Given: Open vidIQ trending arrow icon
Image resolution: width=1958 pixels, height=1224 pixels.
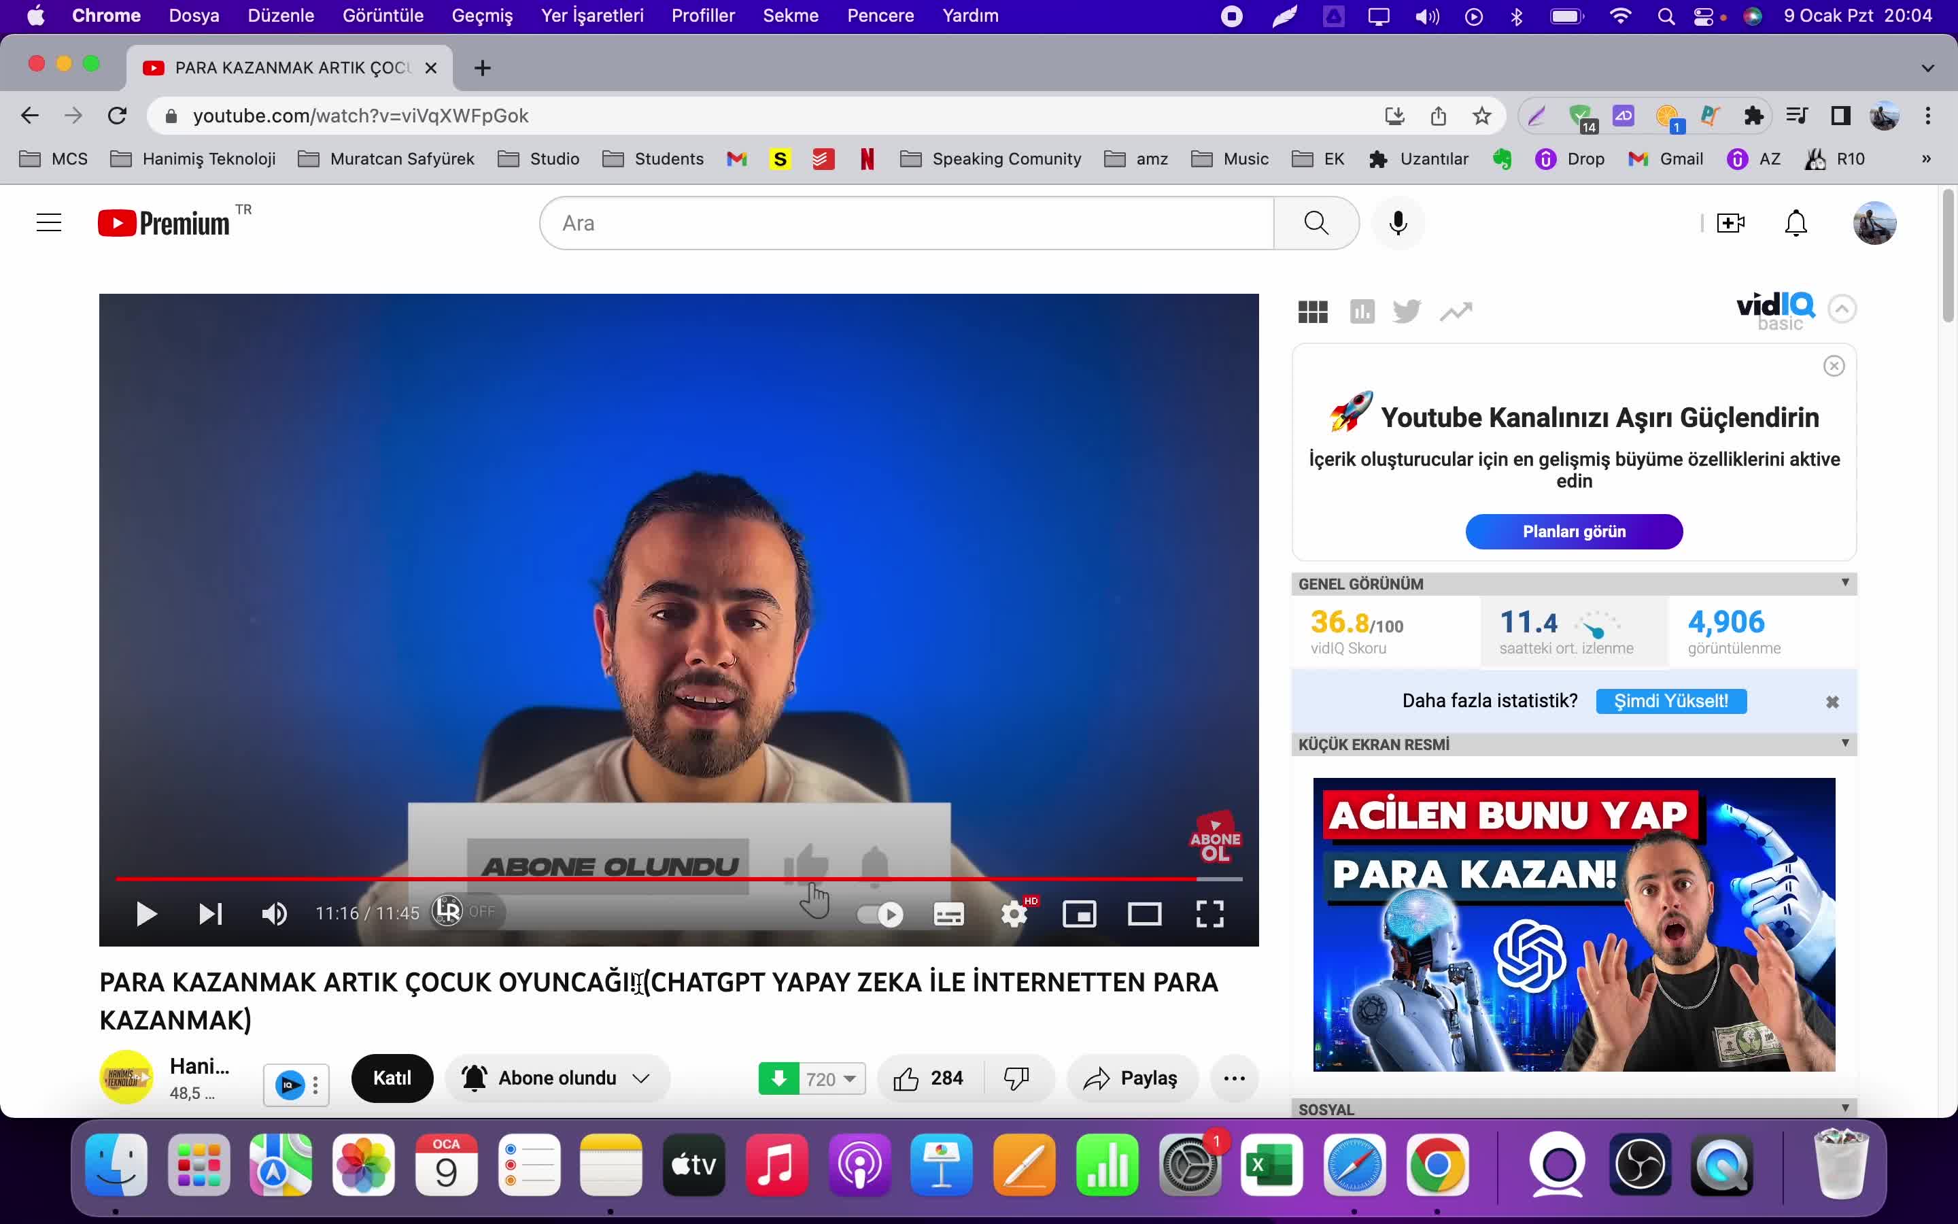Looking at the screenshot, I should [x=1456, y=311].
